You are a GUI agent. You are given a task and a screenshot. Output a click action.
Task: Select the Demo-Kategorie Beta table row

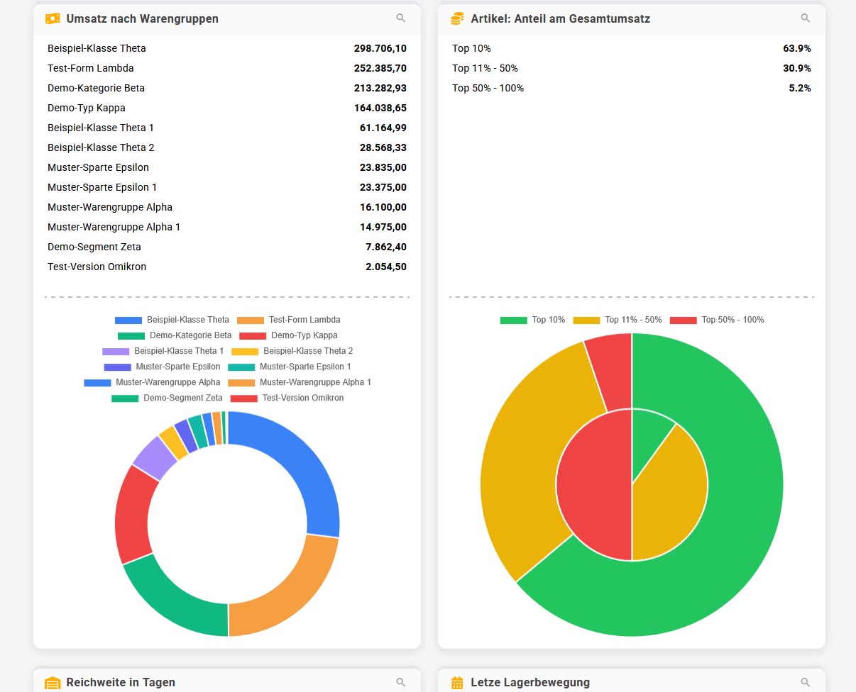(x=227, y=88)
